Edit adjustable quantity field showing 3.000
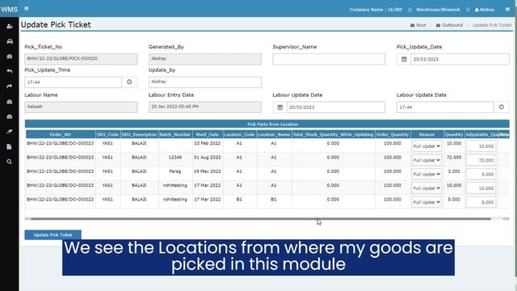This screenshot has height=291, width=517. click(x=481, y=175)
